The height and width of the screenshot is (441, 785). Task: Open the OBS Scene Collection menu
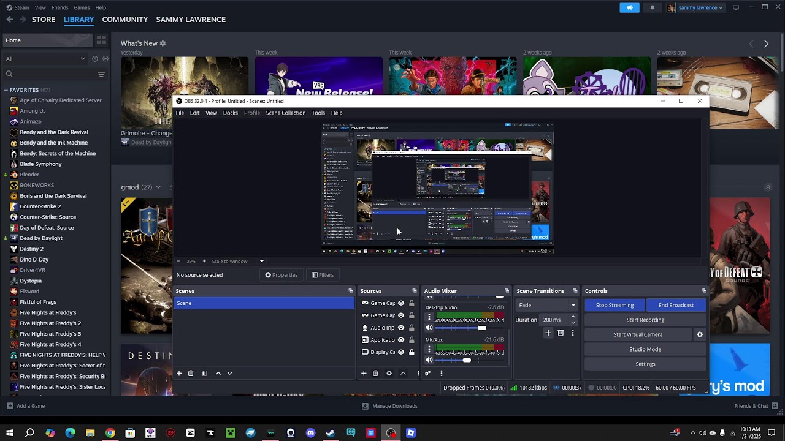click(x=286, y=113)
